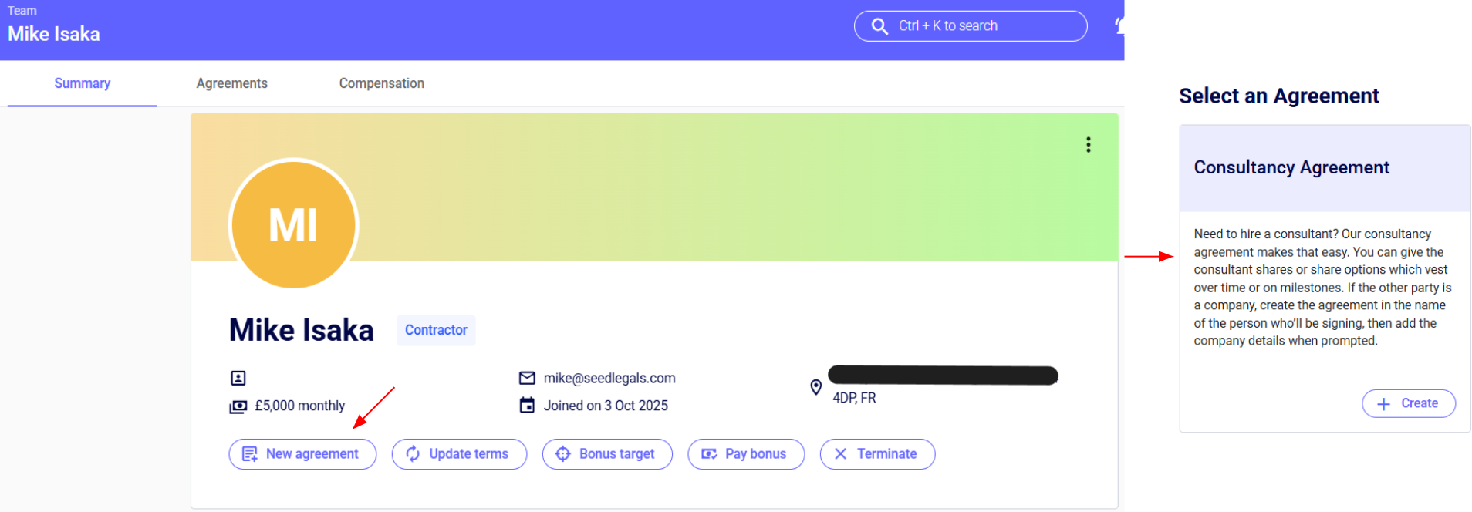Viewport: 1472px width, 512px height.
Task: Open the three-dot options menu
Action: point(1088,145)
